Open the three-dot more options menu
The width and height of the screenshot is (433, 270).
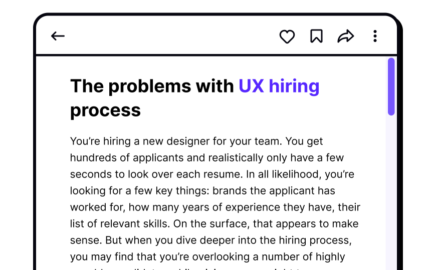(375, 36)
